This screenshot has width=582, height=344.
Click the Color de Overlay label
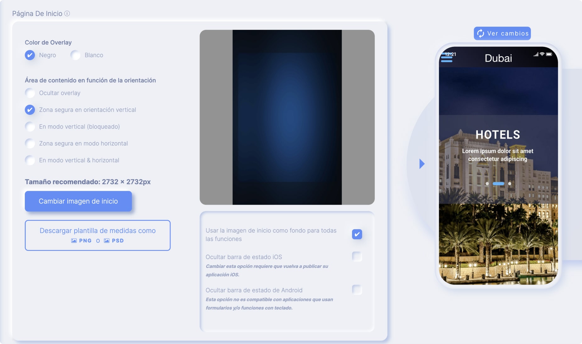click(x=48, y=42)
